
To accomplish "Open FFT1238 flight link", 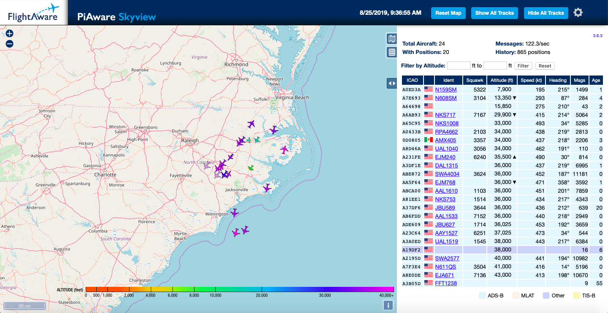I will (x=446, y=283).
